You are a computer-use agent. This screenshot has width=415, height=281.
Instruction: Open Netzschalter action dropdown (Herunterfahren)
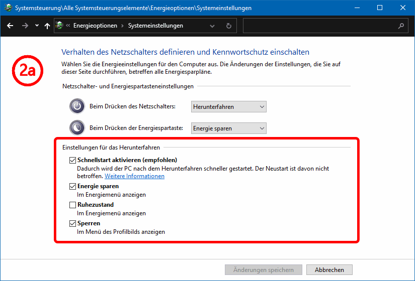coord(229,106)
